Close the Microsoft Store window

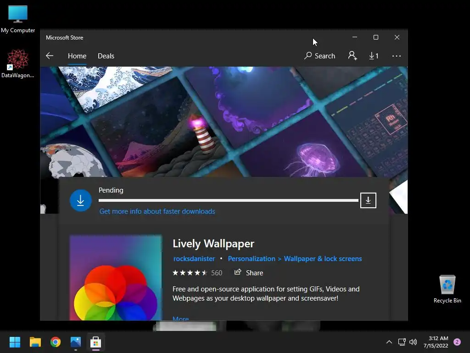coord(397,37)
